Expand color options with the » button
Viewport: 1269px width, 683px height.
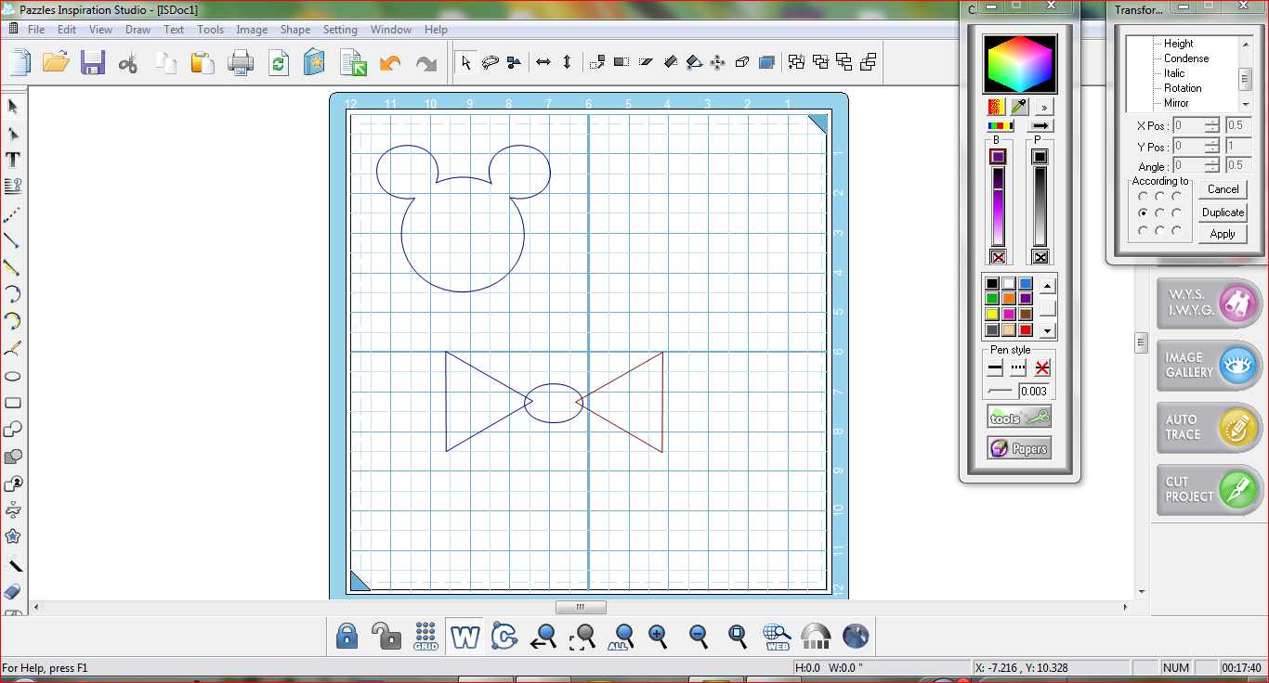tap(1044, 108)
